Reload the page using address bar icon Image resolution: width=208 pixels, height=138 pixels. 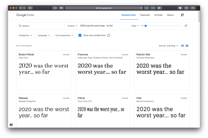141,8
